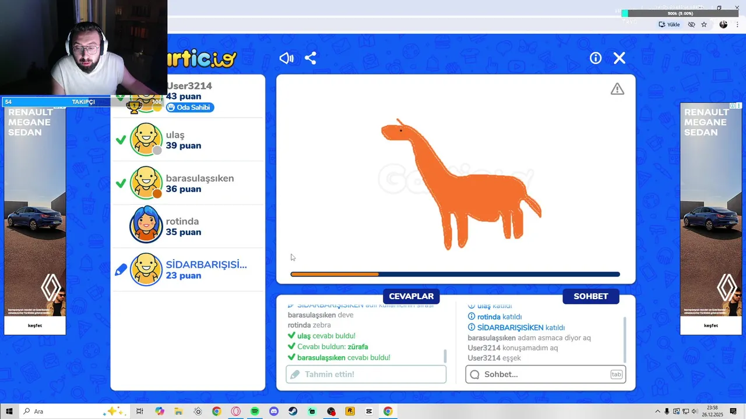Open Copilot from the taskbar

[x=160, y=411]
